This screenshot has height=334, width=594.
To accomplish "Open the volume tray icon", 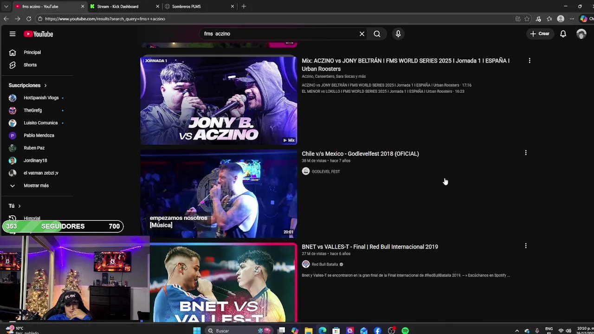I will click(x=568, y=331).
